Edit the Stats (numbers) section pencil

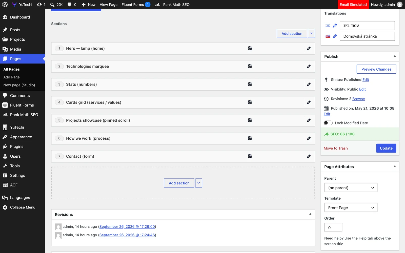(x=309, y=84)
